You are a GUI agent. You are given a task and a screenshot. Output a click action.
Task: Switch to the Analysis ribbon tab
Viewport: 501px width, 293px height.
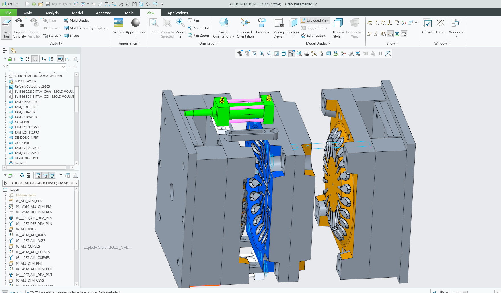[x=52, y=13]
